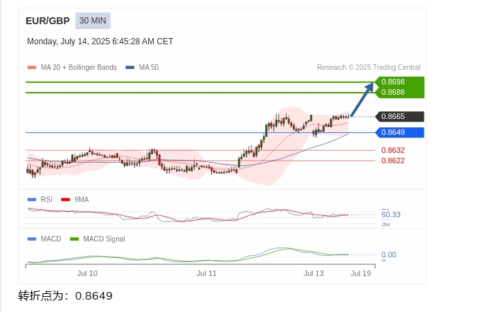Click the MA 20 + Bollinger Bands label

(x=79, y=68)
